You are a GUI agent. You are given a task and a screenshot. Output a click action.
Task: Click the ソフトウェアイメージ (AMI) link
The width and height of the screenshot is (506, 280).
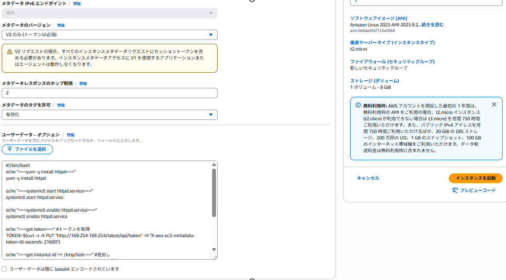click(x=379, y=18)
